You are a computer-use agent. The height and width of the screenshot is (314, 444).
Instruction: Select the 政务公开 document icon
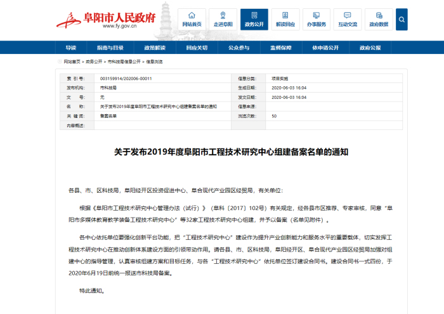pyautogui.click(x=254, y=19)
